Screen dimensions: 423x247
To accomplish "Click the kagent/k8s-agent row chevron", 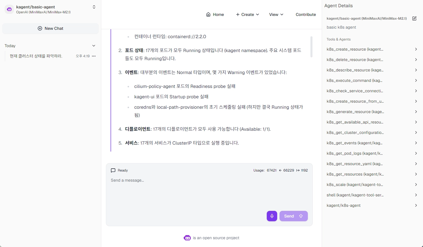I will pyautogui.click(x=416, y=205).
